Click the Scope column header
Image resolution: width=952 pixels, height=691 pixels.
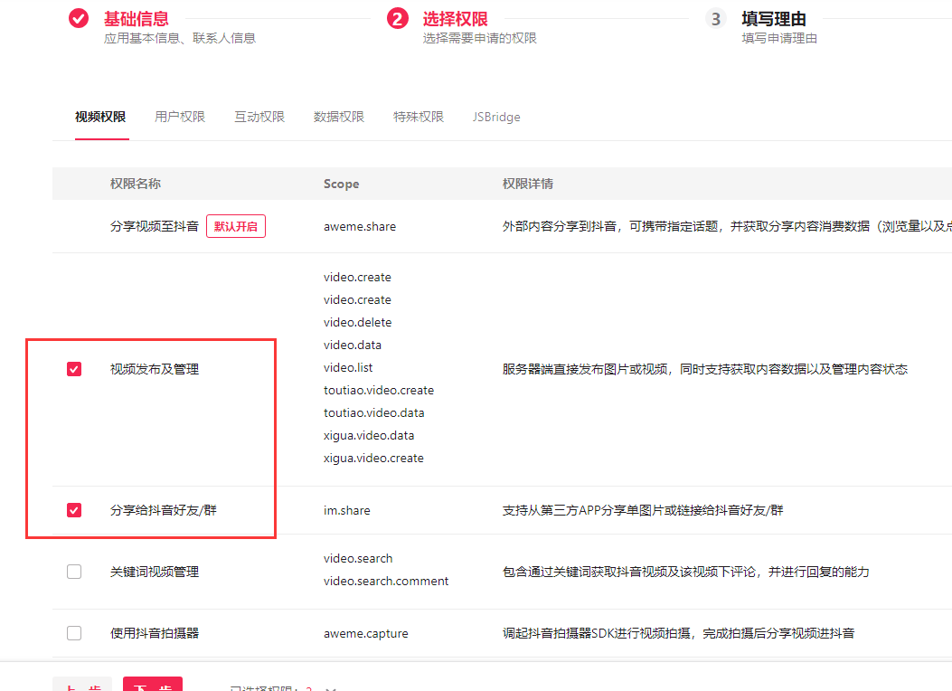pos(341,184)
